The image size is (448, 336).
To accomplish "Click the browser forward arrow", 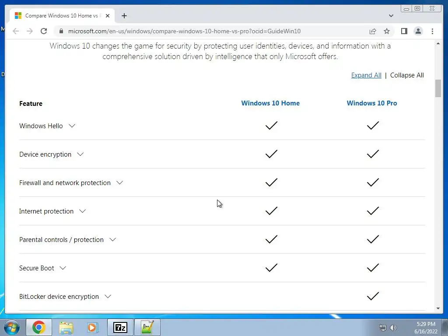I will (30, 31).
